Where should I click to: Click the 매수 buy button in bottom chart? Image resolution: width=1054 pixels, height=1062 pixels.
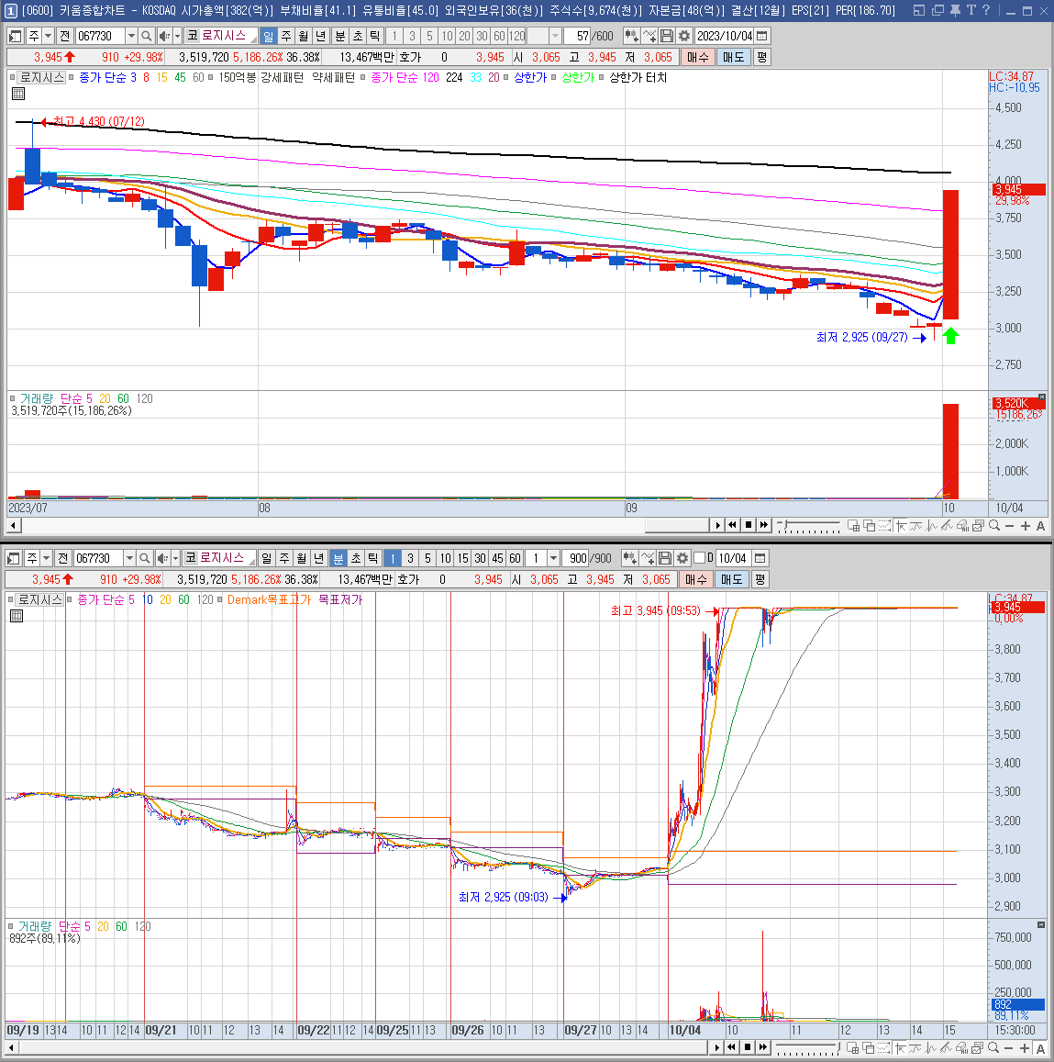[695, 580]
